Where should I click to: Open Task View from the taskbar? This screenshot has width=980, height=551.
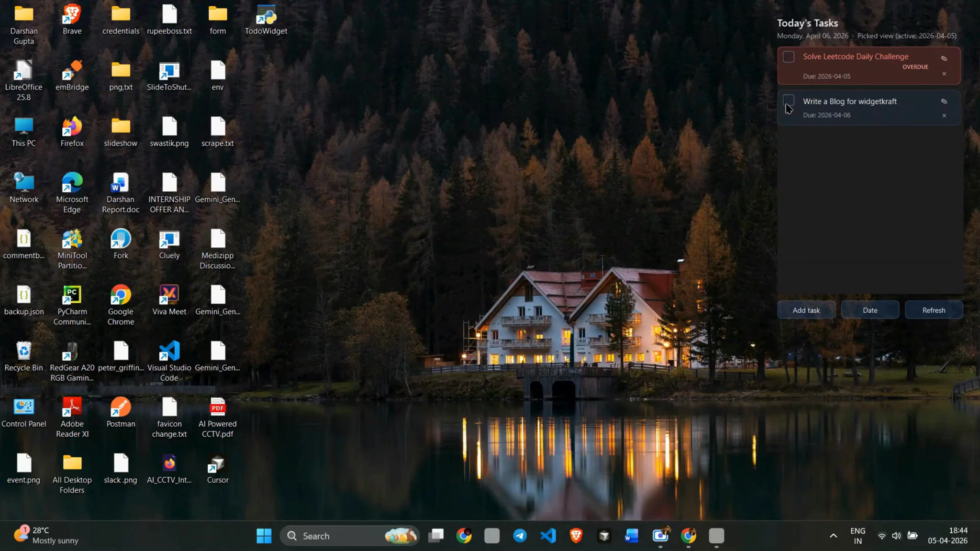pos(436,536)
